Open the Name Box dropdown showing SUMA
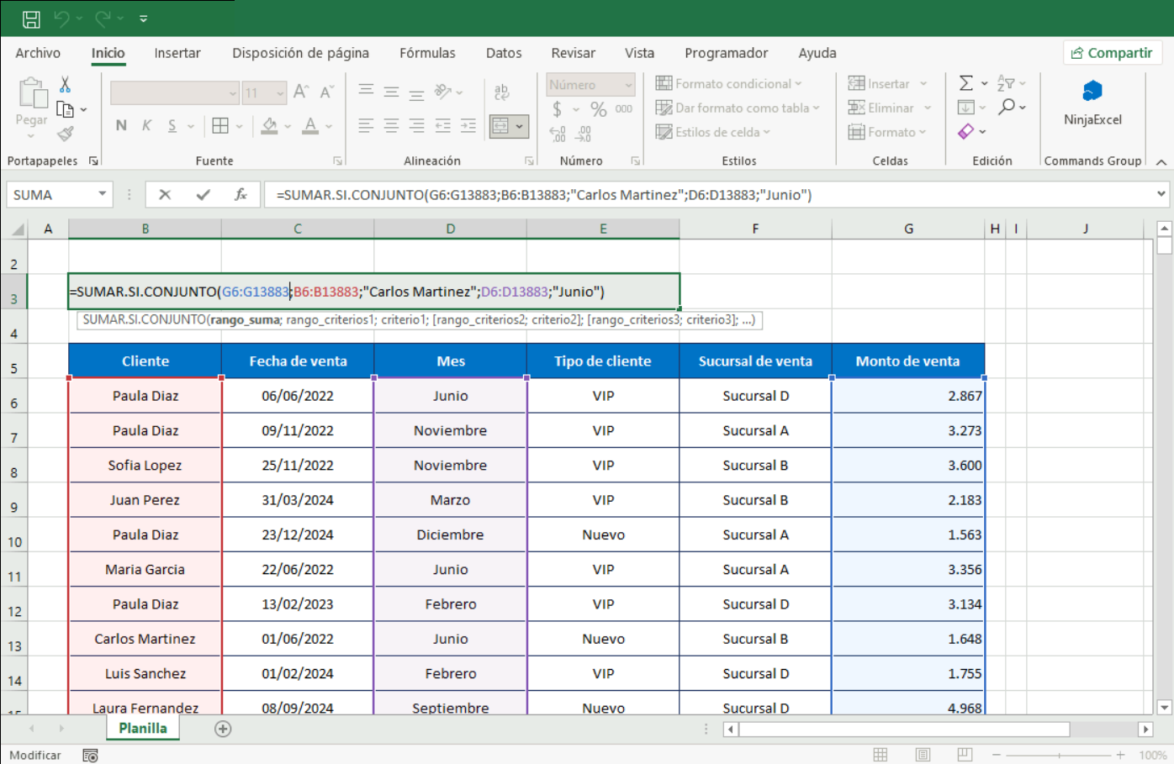The width and height of the screenshot is (1174, 764). coord(102,195)
